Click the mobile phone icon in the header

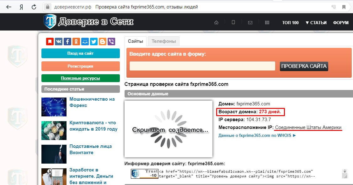[x=233, y=22]
